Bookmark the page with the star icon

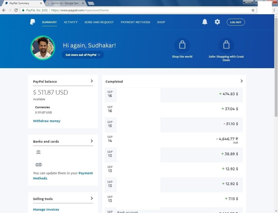point(253,10)
